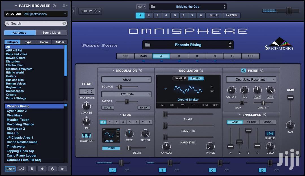Switch to the ORB tab
The image size is (305, 176).
(x=125, y=56)
